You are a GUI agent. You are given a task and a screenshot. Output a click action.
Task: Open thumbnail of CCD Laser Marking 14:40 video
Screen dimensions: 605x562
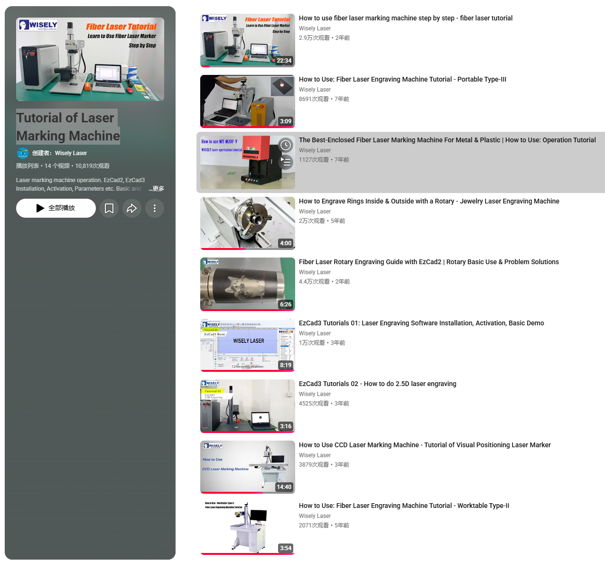(248, 467)
